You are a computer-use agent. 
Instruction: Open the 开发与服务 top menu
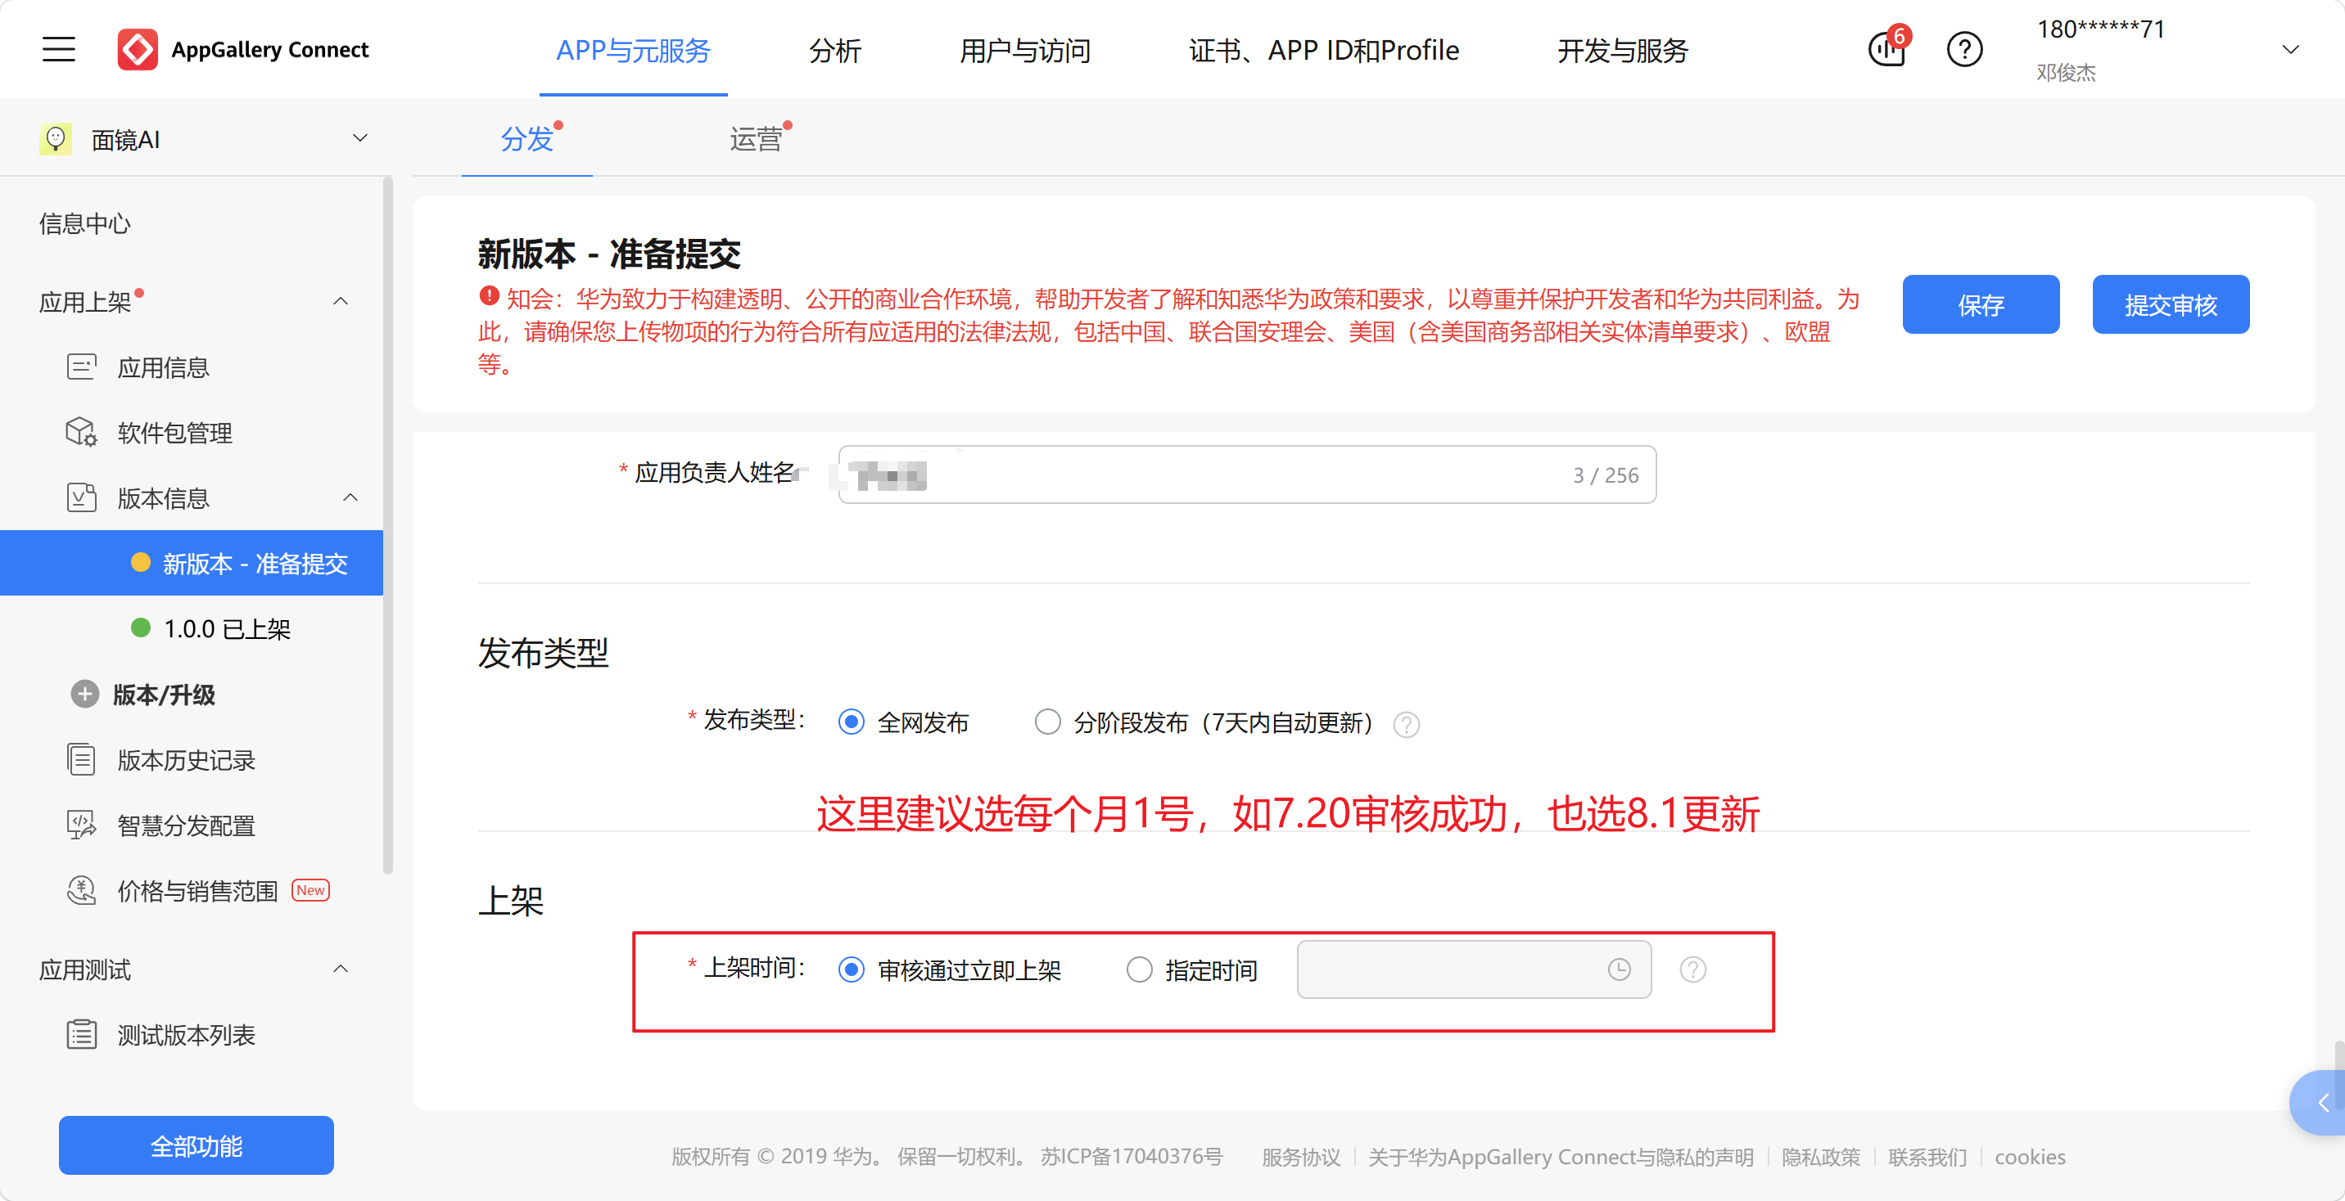pyautogui.click(x=1622, y=50)
